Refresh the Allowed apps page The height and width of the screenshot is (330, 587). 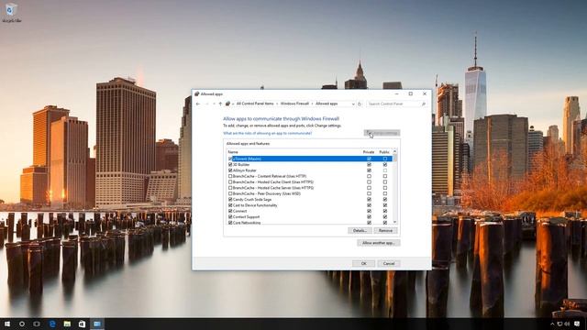coord(360,104)
